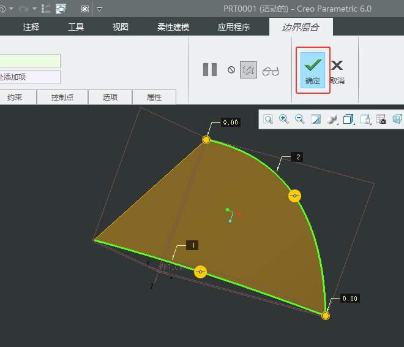Switch to the 视图 ribbon tab

pyautogui.click(x=121, y=27)
